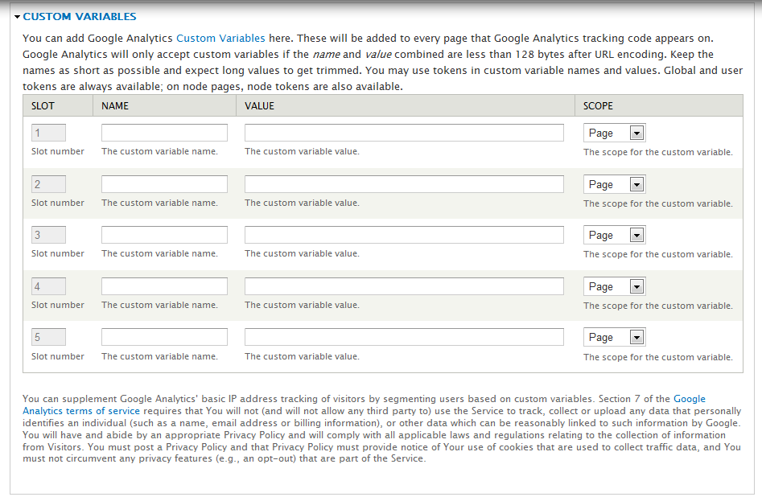The height and width of the screenshot is (497, 762).
Task: Open the slot 3 scope dropdown
Action: [615, 236]
